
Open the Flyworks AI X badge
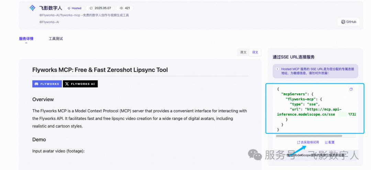pyautogui.click(x=80, y=84)
